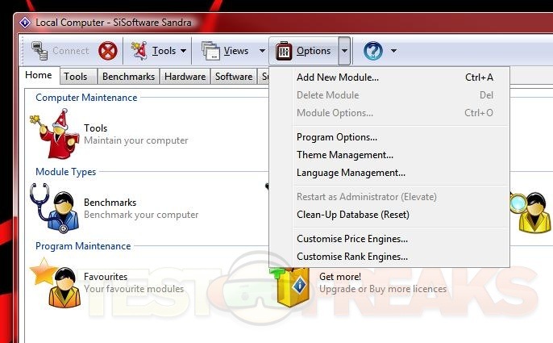Click the red Disconnect icon in toolbar

[x=108, y=51]
